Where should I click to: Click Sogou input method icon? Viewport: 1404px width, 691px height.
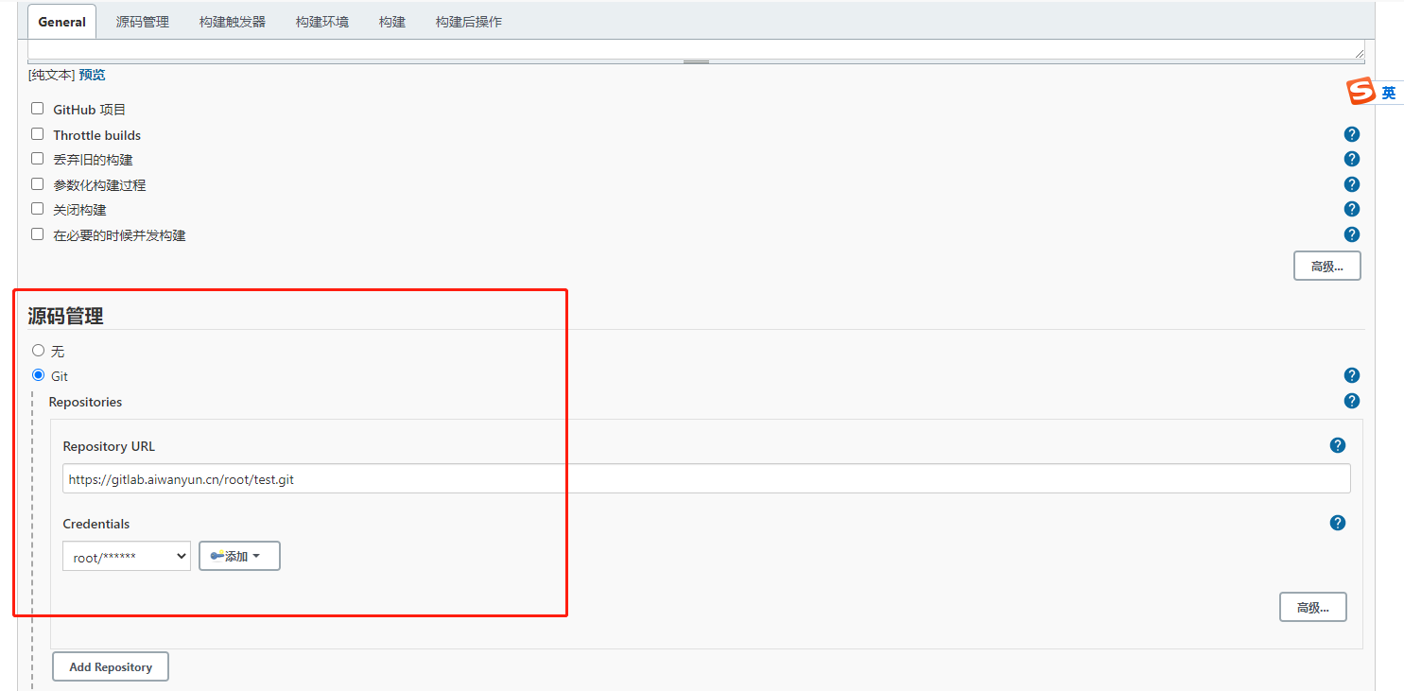(x=1361, y=92)
